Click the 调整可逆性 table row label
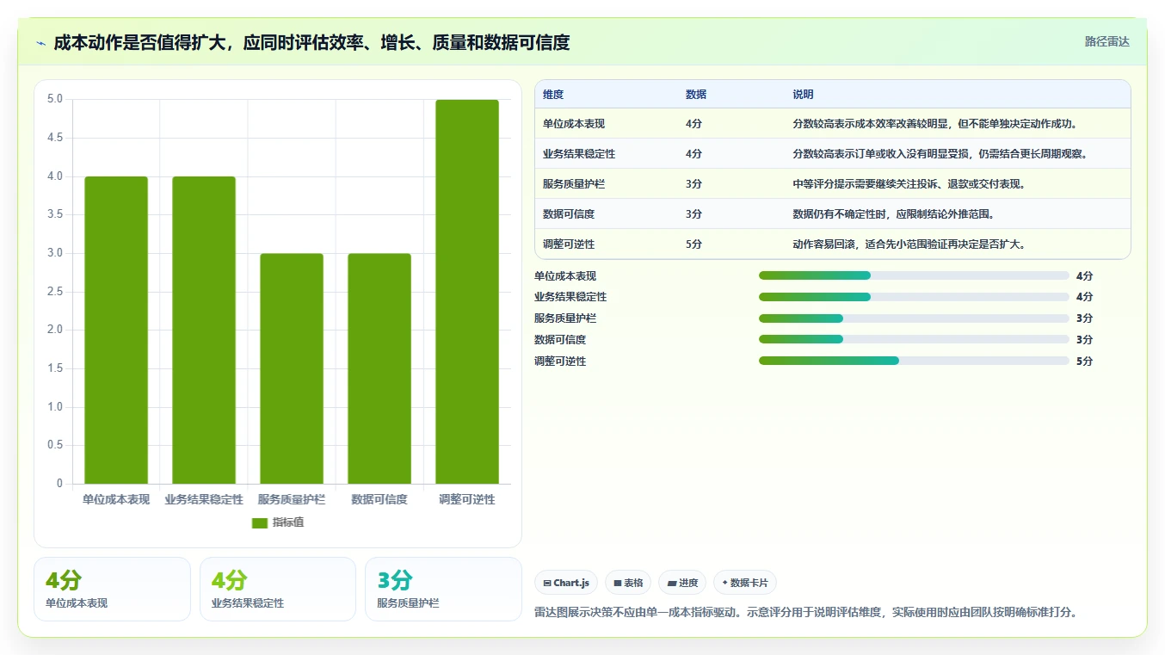This screenshot has width=1165, height=655. [x=569, y=244]
